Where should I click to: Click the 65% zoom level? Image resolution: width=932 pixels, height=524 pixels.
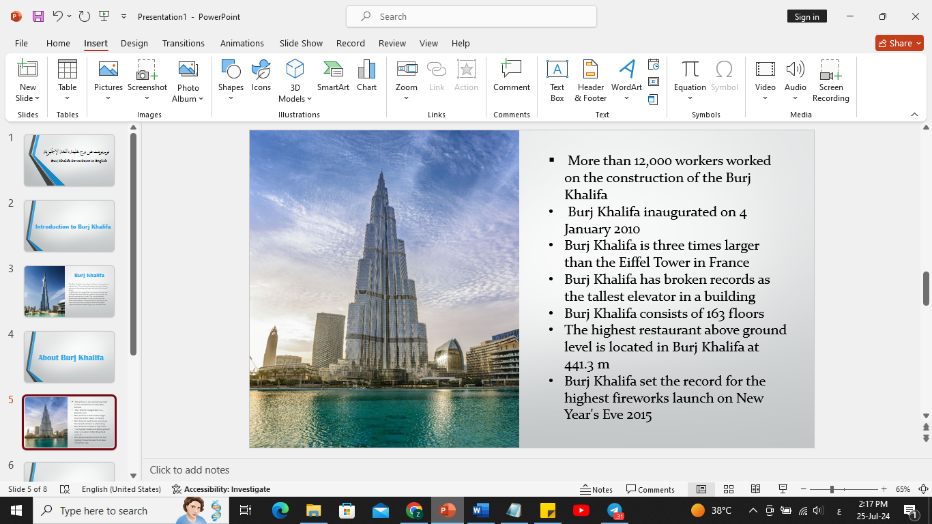coord(903,489)
